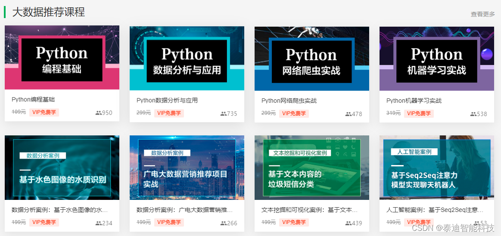This screenshot has height=236, width=501.
Task: Click title 人工智能案例：基于Seq2Seq注意…
Action: (434, 210)
